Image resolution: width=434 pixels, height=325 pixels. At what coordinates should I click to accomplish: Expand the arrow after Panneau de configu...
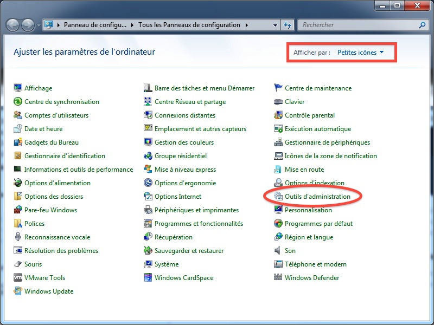click(x=132, y=25)
